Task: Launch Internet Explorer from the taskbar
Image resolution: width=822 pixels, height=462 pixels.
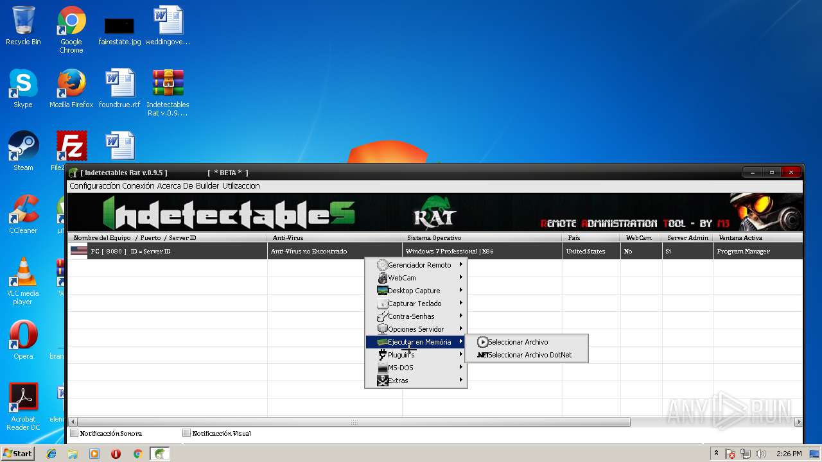Action: coord(51,454)
